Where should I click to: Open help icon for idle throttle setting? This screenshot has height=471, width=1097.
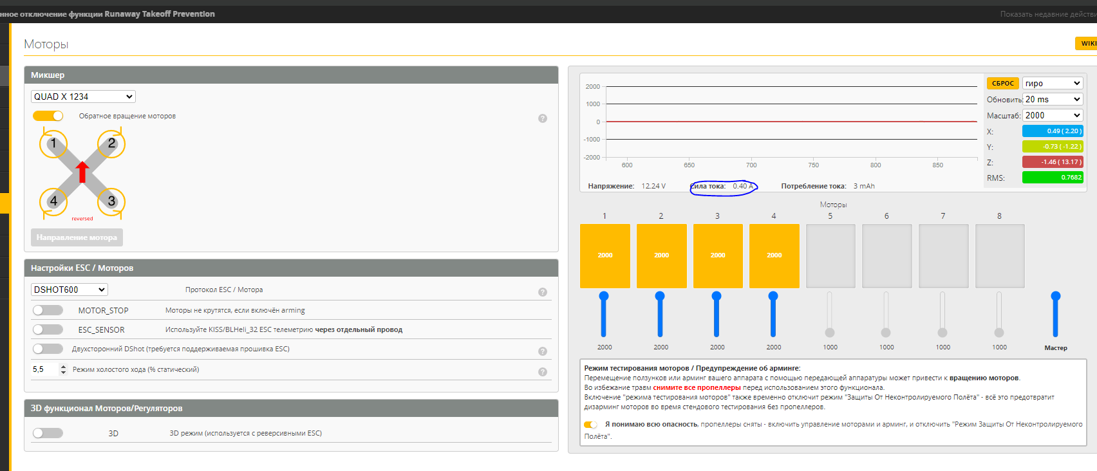click(543, 372)
